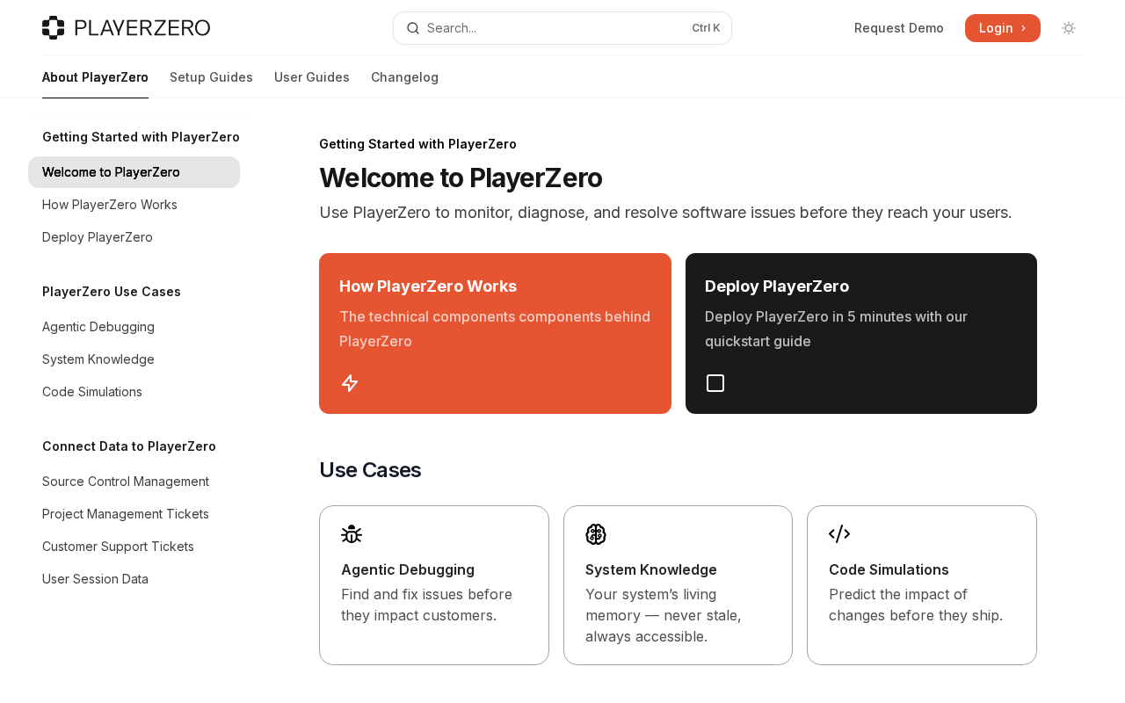Open the Changelog tab
This screenshot has height=703, width=1125.
(x=404, y=77)
